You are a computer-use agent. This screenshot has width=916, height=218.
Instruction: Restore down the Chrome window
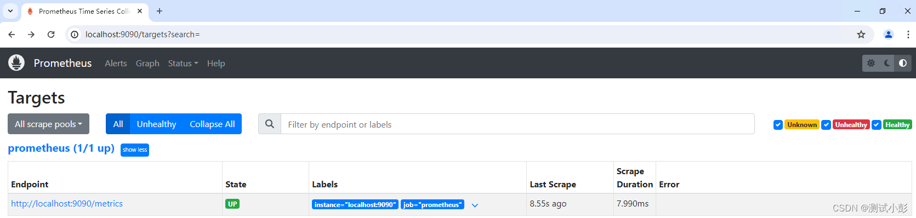pos(883,11)
